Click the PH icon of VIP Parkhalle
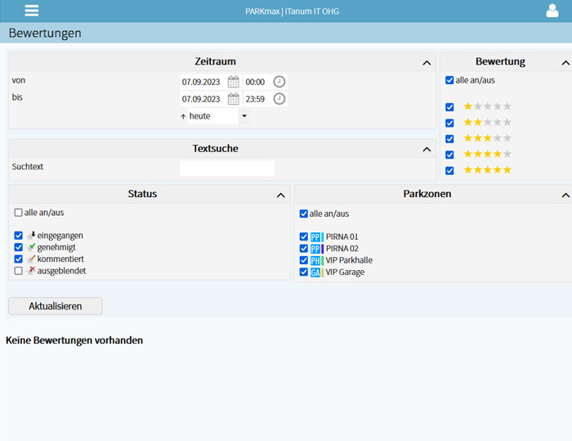572x441 pixels. pos(317,260)
